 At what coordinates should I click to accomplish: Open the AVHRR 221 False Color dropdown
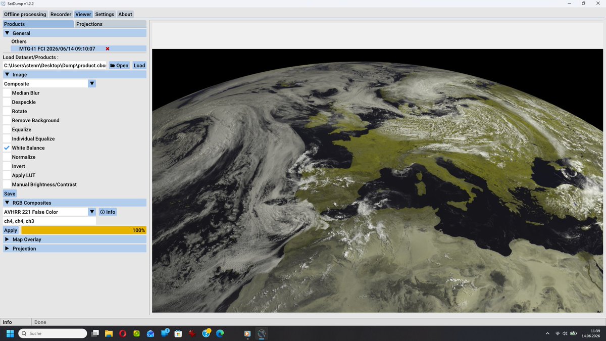[x=49, y=212]
